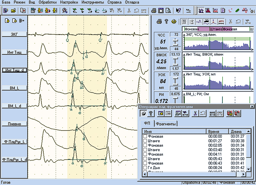Select the Пневмо channel label button

pos(14,123)
